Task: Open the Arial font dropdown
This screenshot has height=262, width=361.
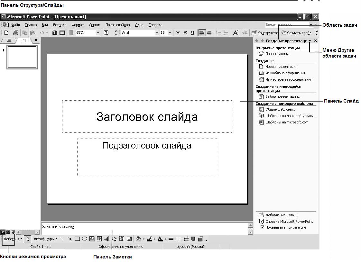Action: coord(157,33)
